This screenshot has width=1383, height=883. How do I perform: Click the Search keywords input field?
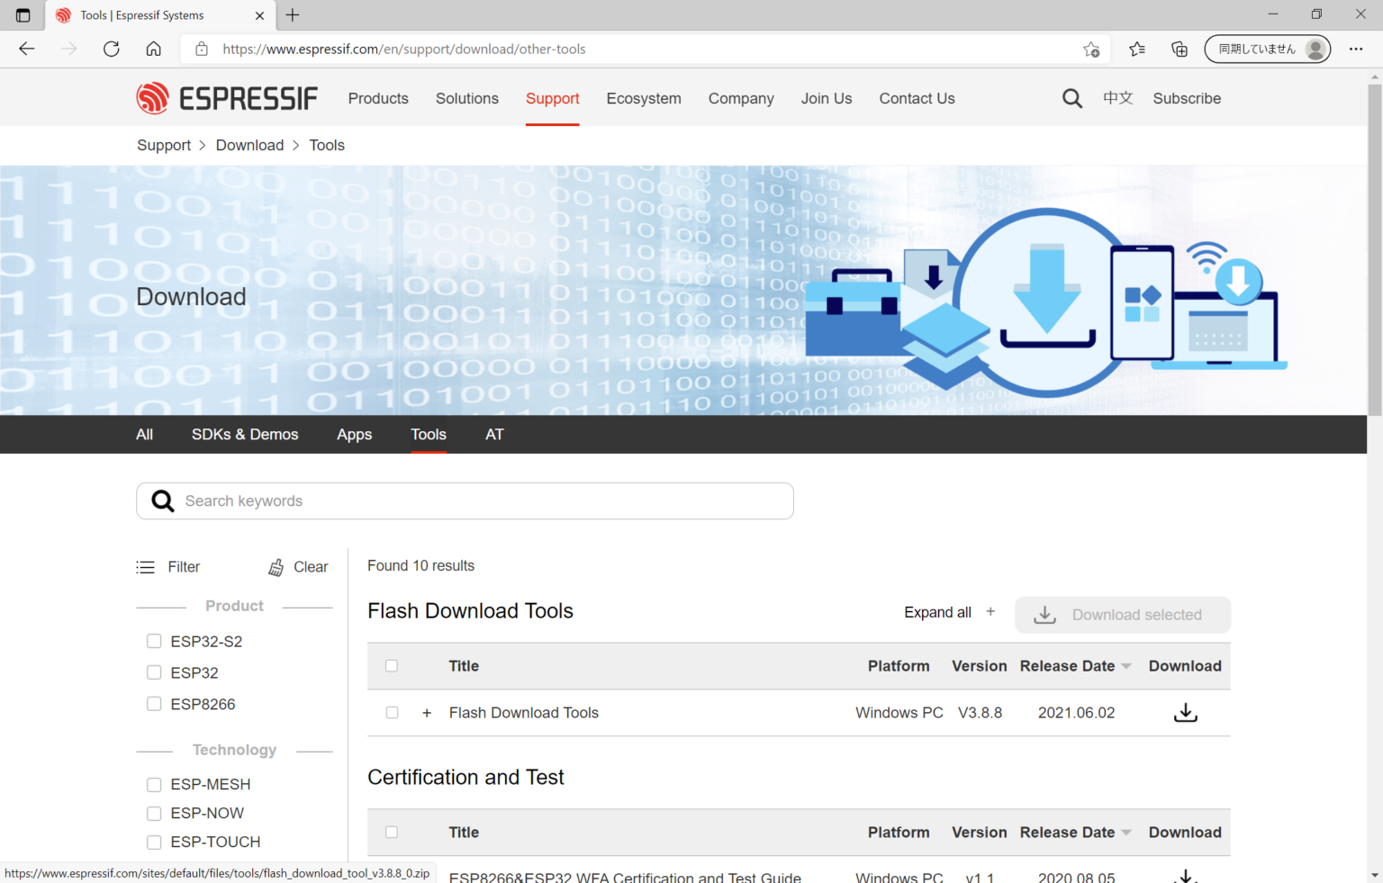click(477, 501)
